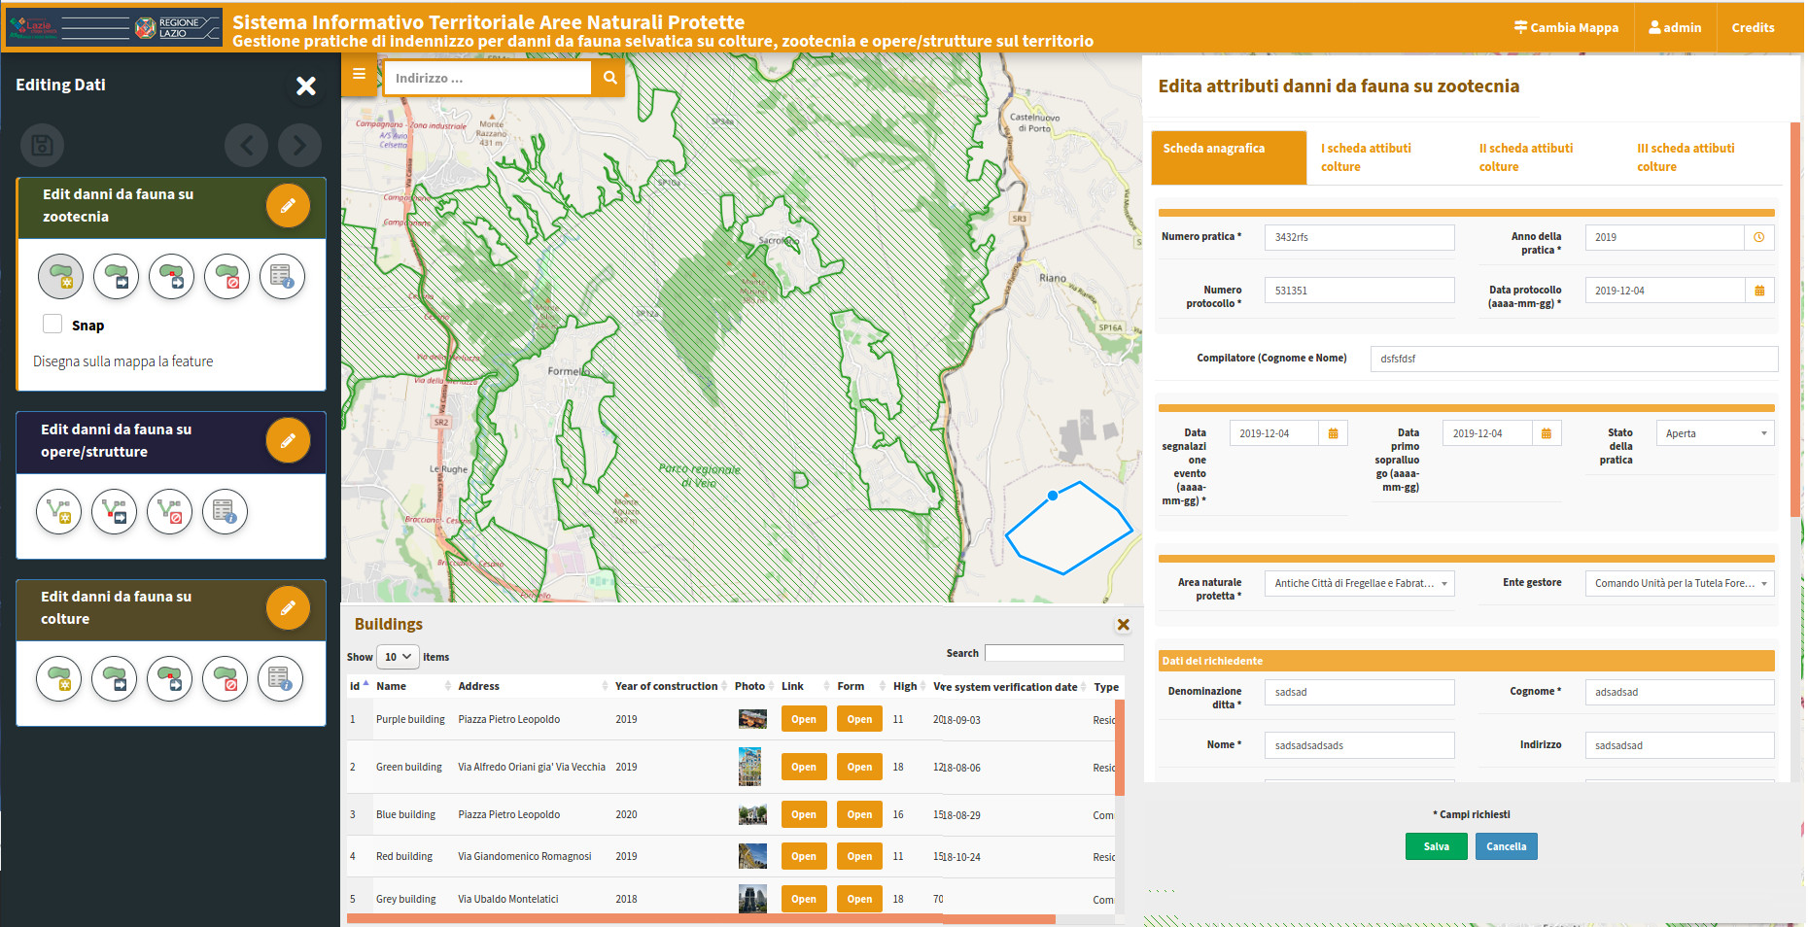Select the draw tool in opere/strutture panel

click(59, 512)
